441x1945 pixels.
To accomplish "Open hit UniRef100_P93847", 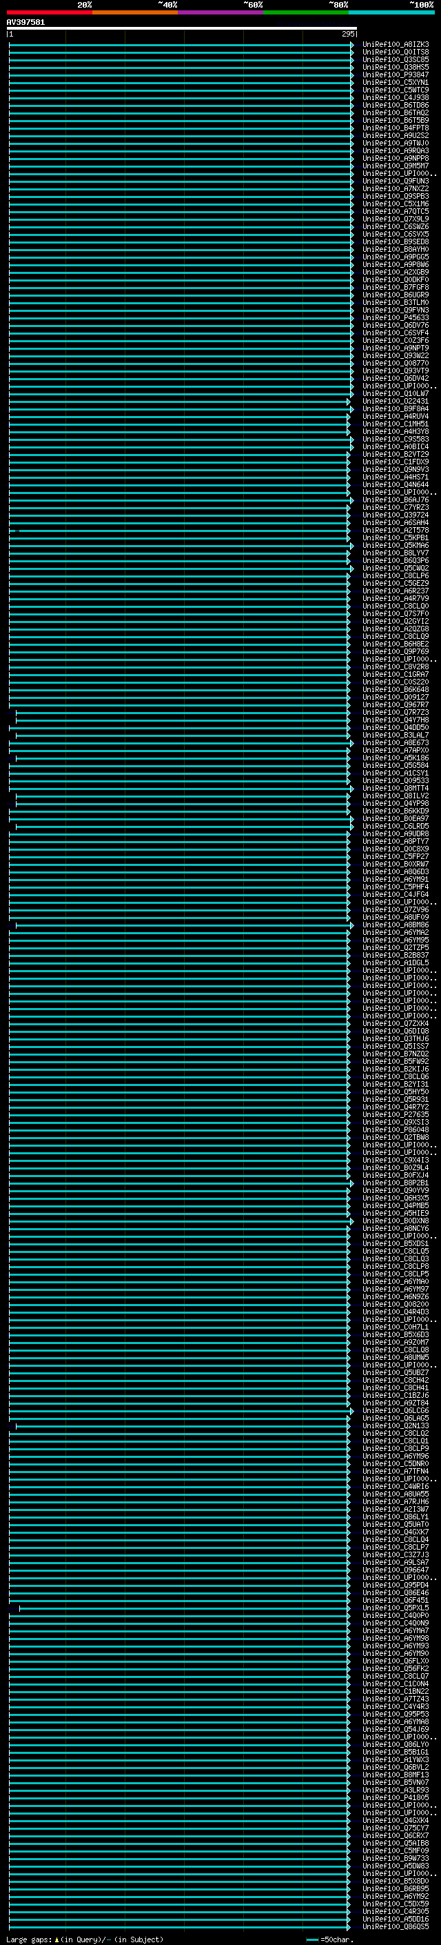I will [396, 75].
